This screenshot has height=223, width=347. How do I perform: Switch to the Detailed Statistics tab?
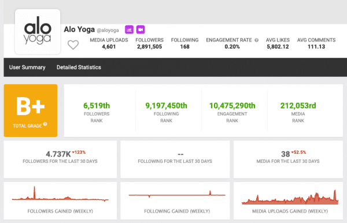click(79, 67)
